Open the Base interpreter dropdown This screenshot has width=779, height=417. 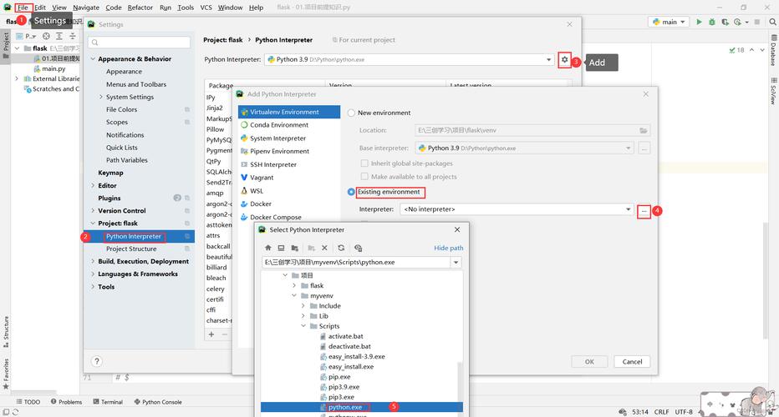point(524,148)
